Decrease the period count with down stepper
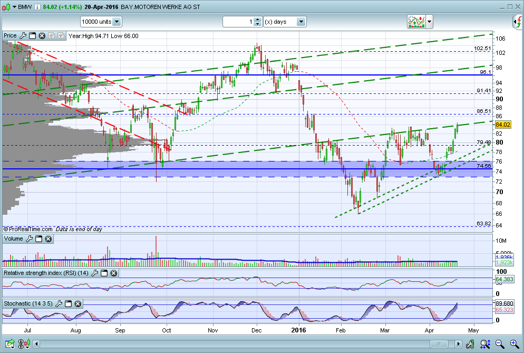The height and width of the screenshot is (353, 524). (257, 24)
